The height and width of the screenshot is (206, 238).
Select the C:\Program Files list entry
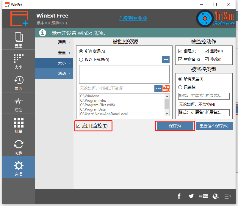(93, 100)
